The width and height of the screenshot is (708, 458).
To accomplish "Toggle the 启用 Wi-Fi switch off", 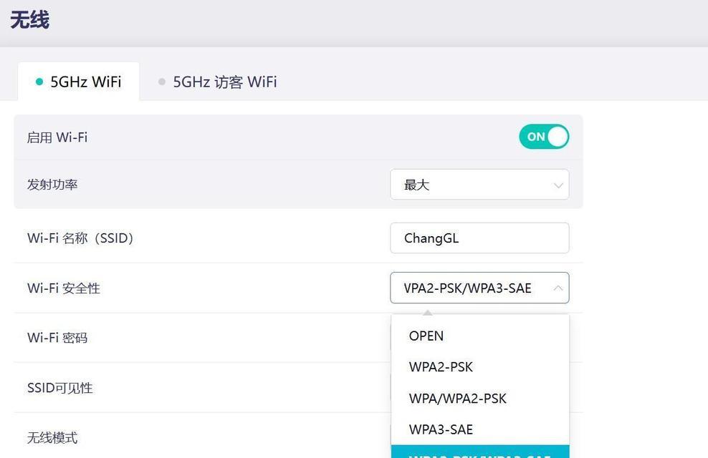I will (544, 137).
